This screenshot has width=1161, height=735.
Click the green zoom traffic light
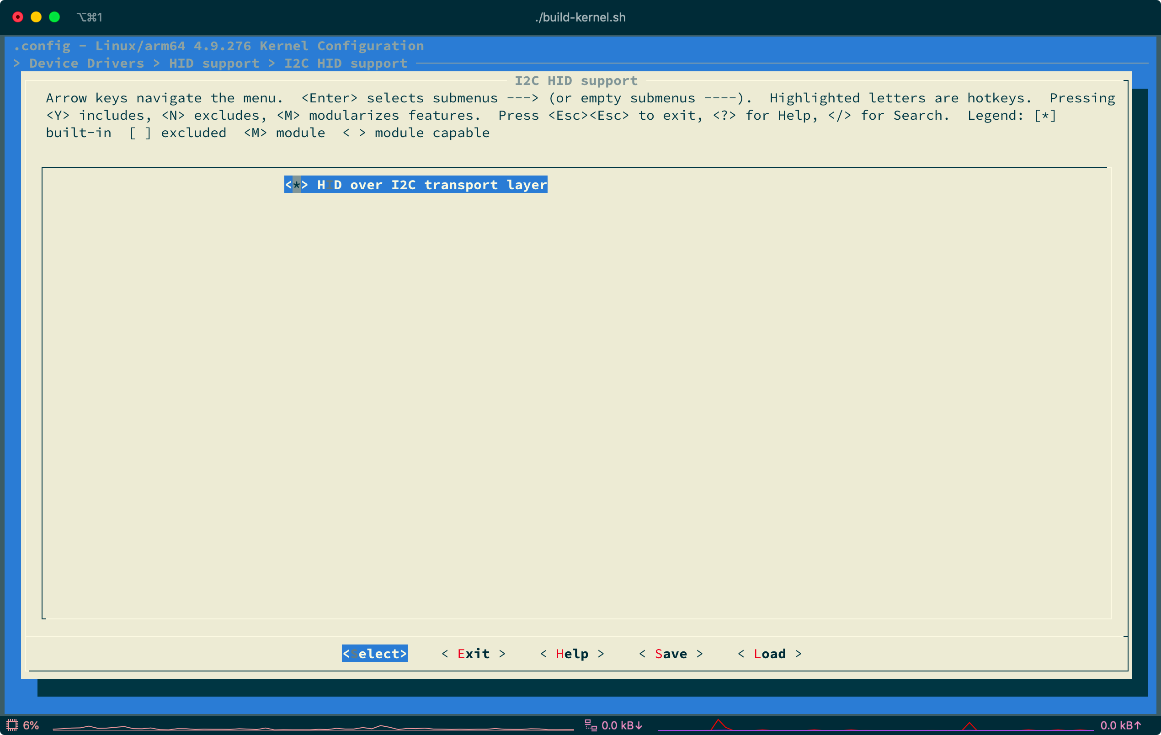(x=54, y=17)
